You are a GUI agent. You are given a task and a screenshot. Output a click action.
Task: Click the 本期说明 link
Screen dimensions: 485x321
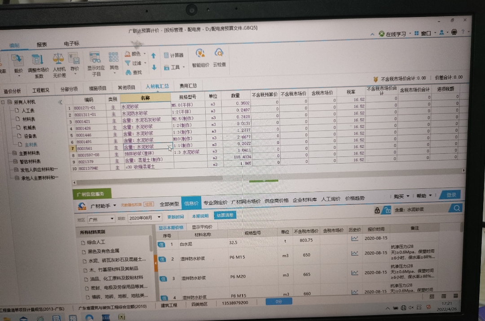point(200,216)
